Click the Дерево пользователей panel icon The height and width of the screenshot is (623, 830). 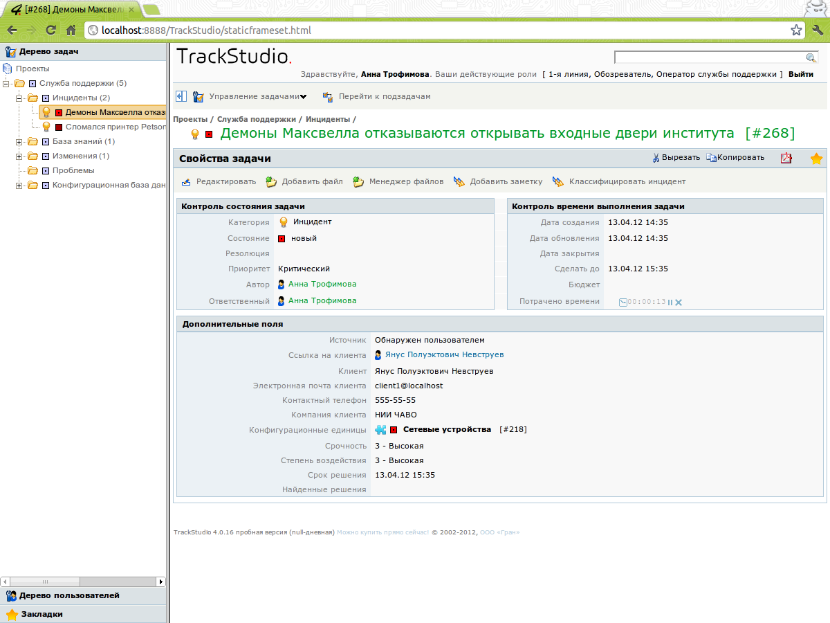click(11, 595)
